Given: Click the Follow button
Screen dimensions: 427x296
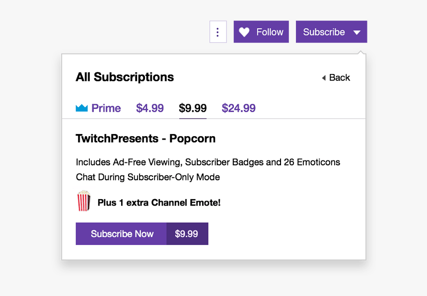Looking at the screenshot, I should pos(261,31).
